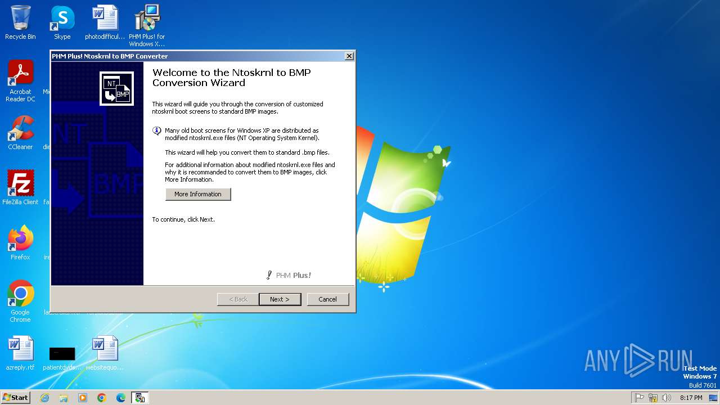Click the Next button in wizard
Viewport: 720px width, 405px height.
[x=280, y=299]
